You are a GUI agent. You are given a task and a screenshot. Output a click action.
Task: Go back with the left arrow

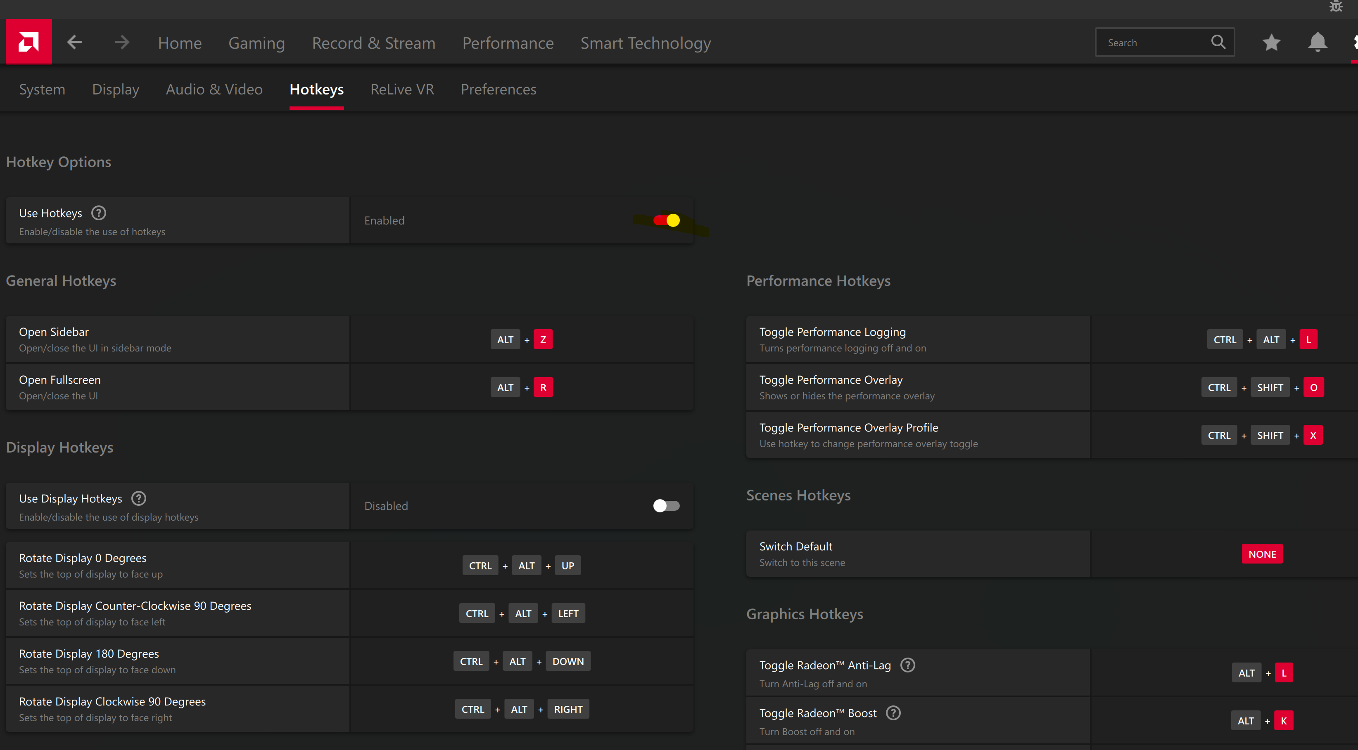point(75,42)
